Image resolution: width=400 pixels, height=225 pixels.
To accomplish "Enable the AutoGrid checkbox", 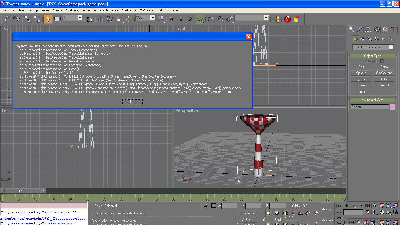I will point(382,61).
